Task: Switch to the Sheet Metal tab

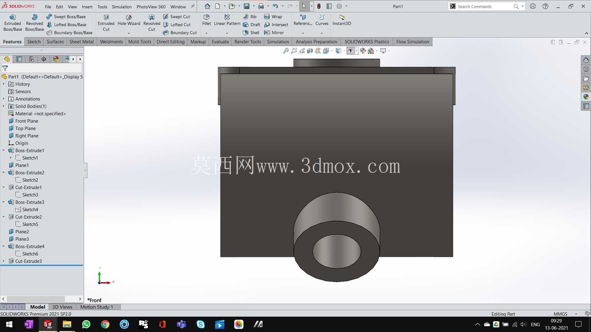Action: point(82,42)
